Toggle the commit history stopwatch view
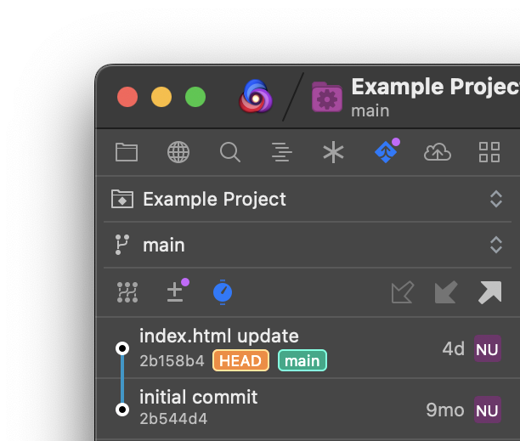 pyautogui.click(x=223, y=292)
